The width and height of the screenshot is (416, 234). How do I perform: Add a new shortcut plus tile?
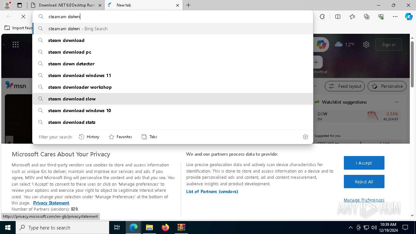pyautogui.click(x=316, y=62)
